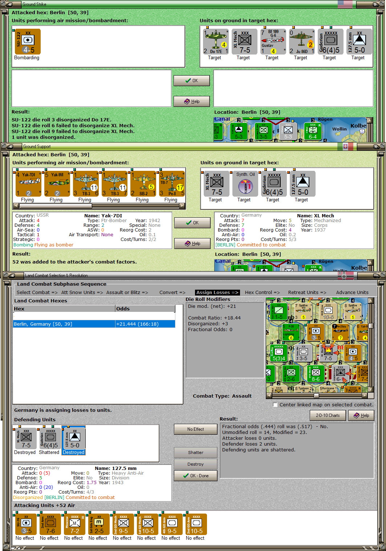This screenshot has width=386, height=551.
Task: Open Help in Ground Strike window
Action: point(191,101)
